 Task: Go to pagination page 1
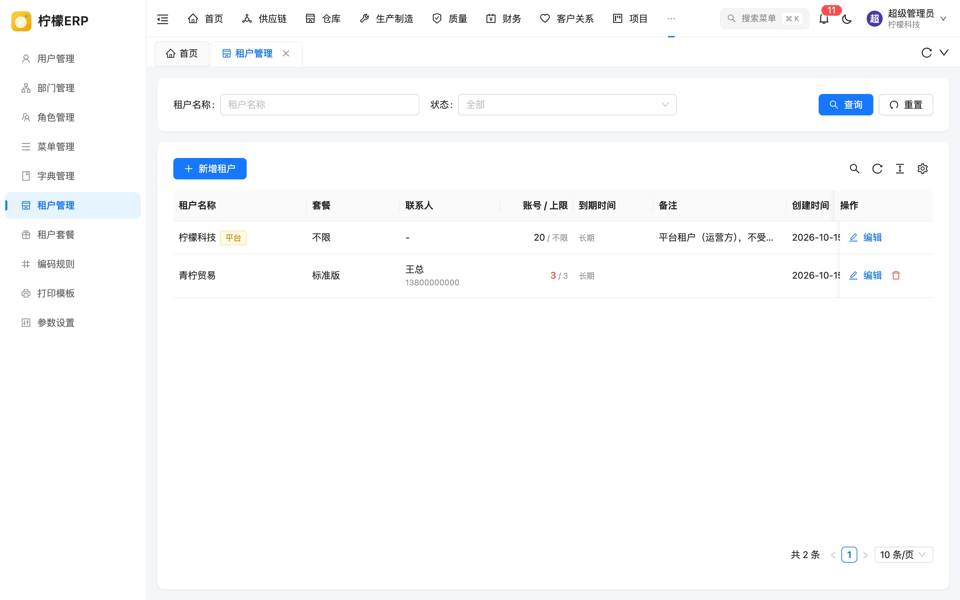(x=849, y=555)
